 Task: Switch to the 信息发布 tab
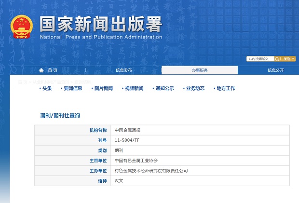[x=123, y=70]
